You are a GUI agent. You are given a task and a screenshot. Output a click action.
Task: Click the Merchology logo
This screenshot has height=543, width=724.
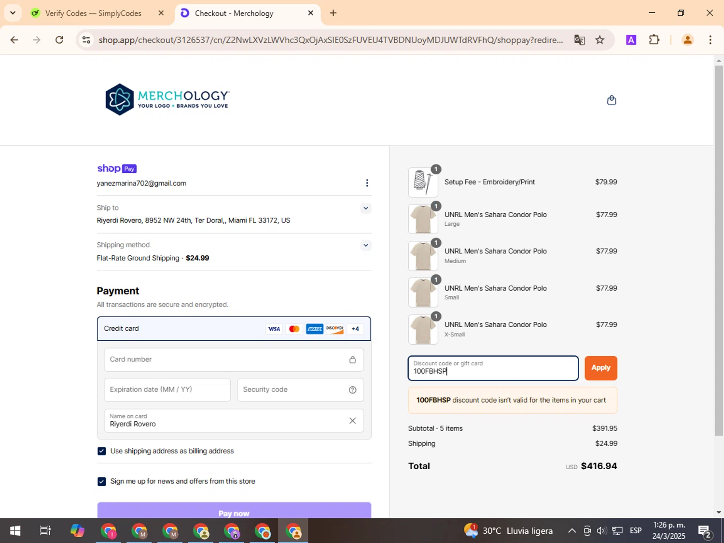tap(167, 99)
